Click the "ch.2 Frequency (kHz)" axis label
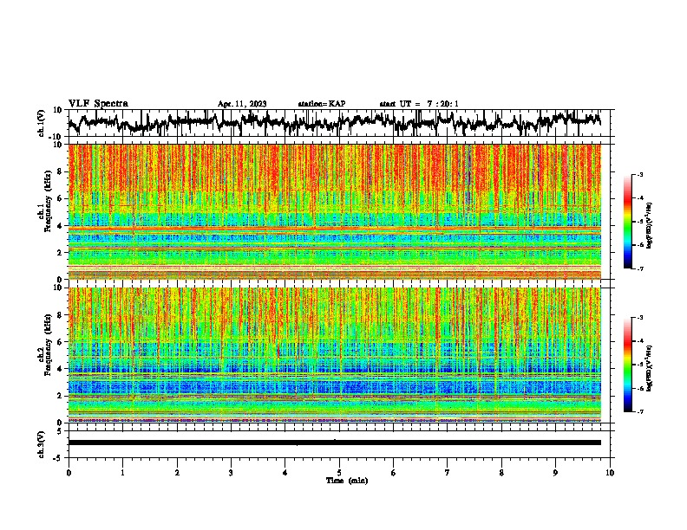 coord(45,345)
